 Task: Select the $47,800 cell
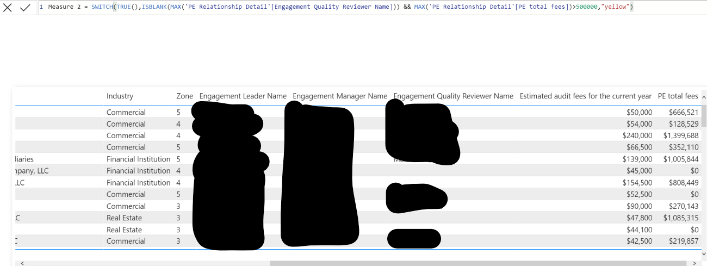639,218
